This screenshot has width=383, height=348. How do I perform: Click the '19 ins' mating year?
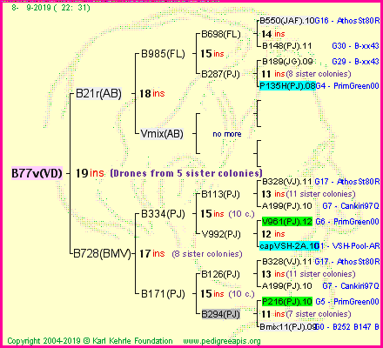coord(90,173)
